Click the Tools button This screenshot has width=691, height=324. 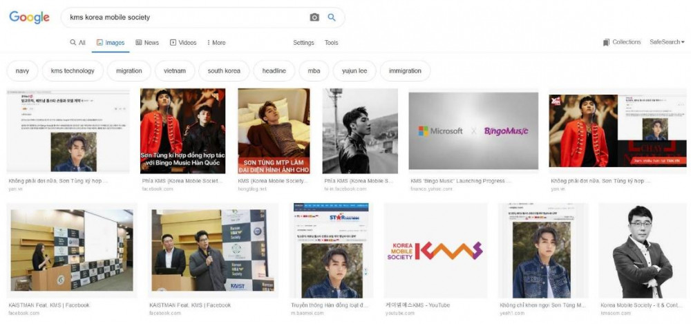coord(332,43)
